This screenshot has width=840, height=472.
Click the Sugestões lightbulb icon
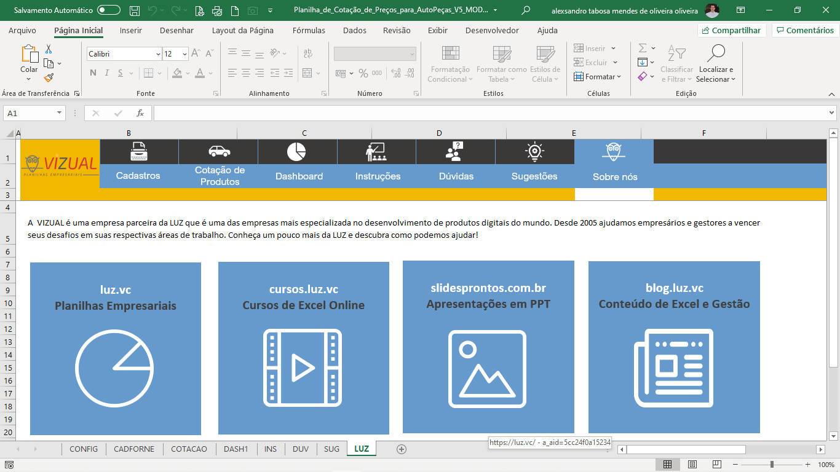tap(534, 151)
